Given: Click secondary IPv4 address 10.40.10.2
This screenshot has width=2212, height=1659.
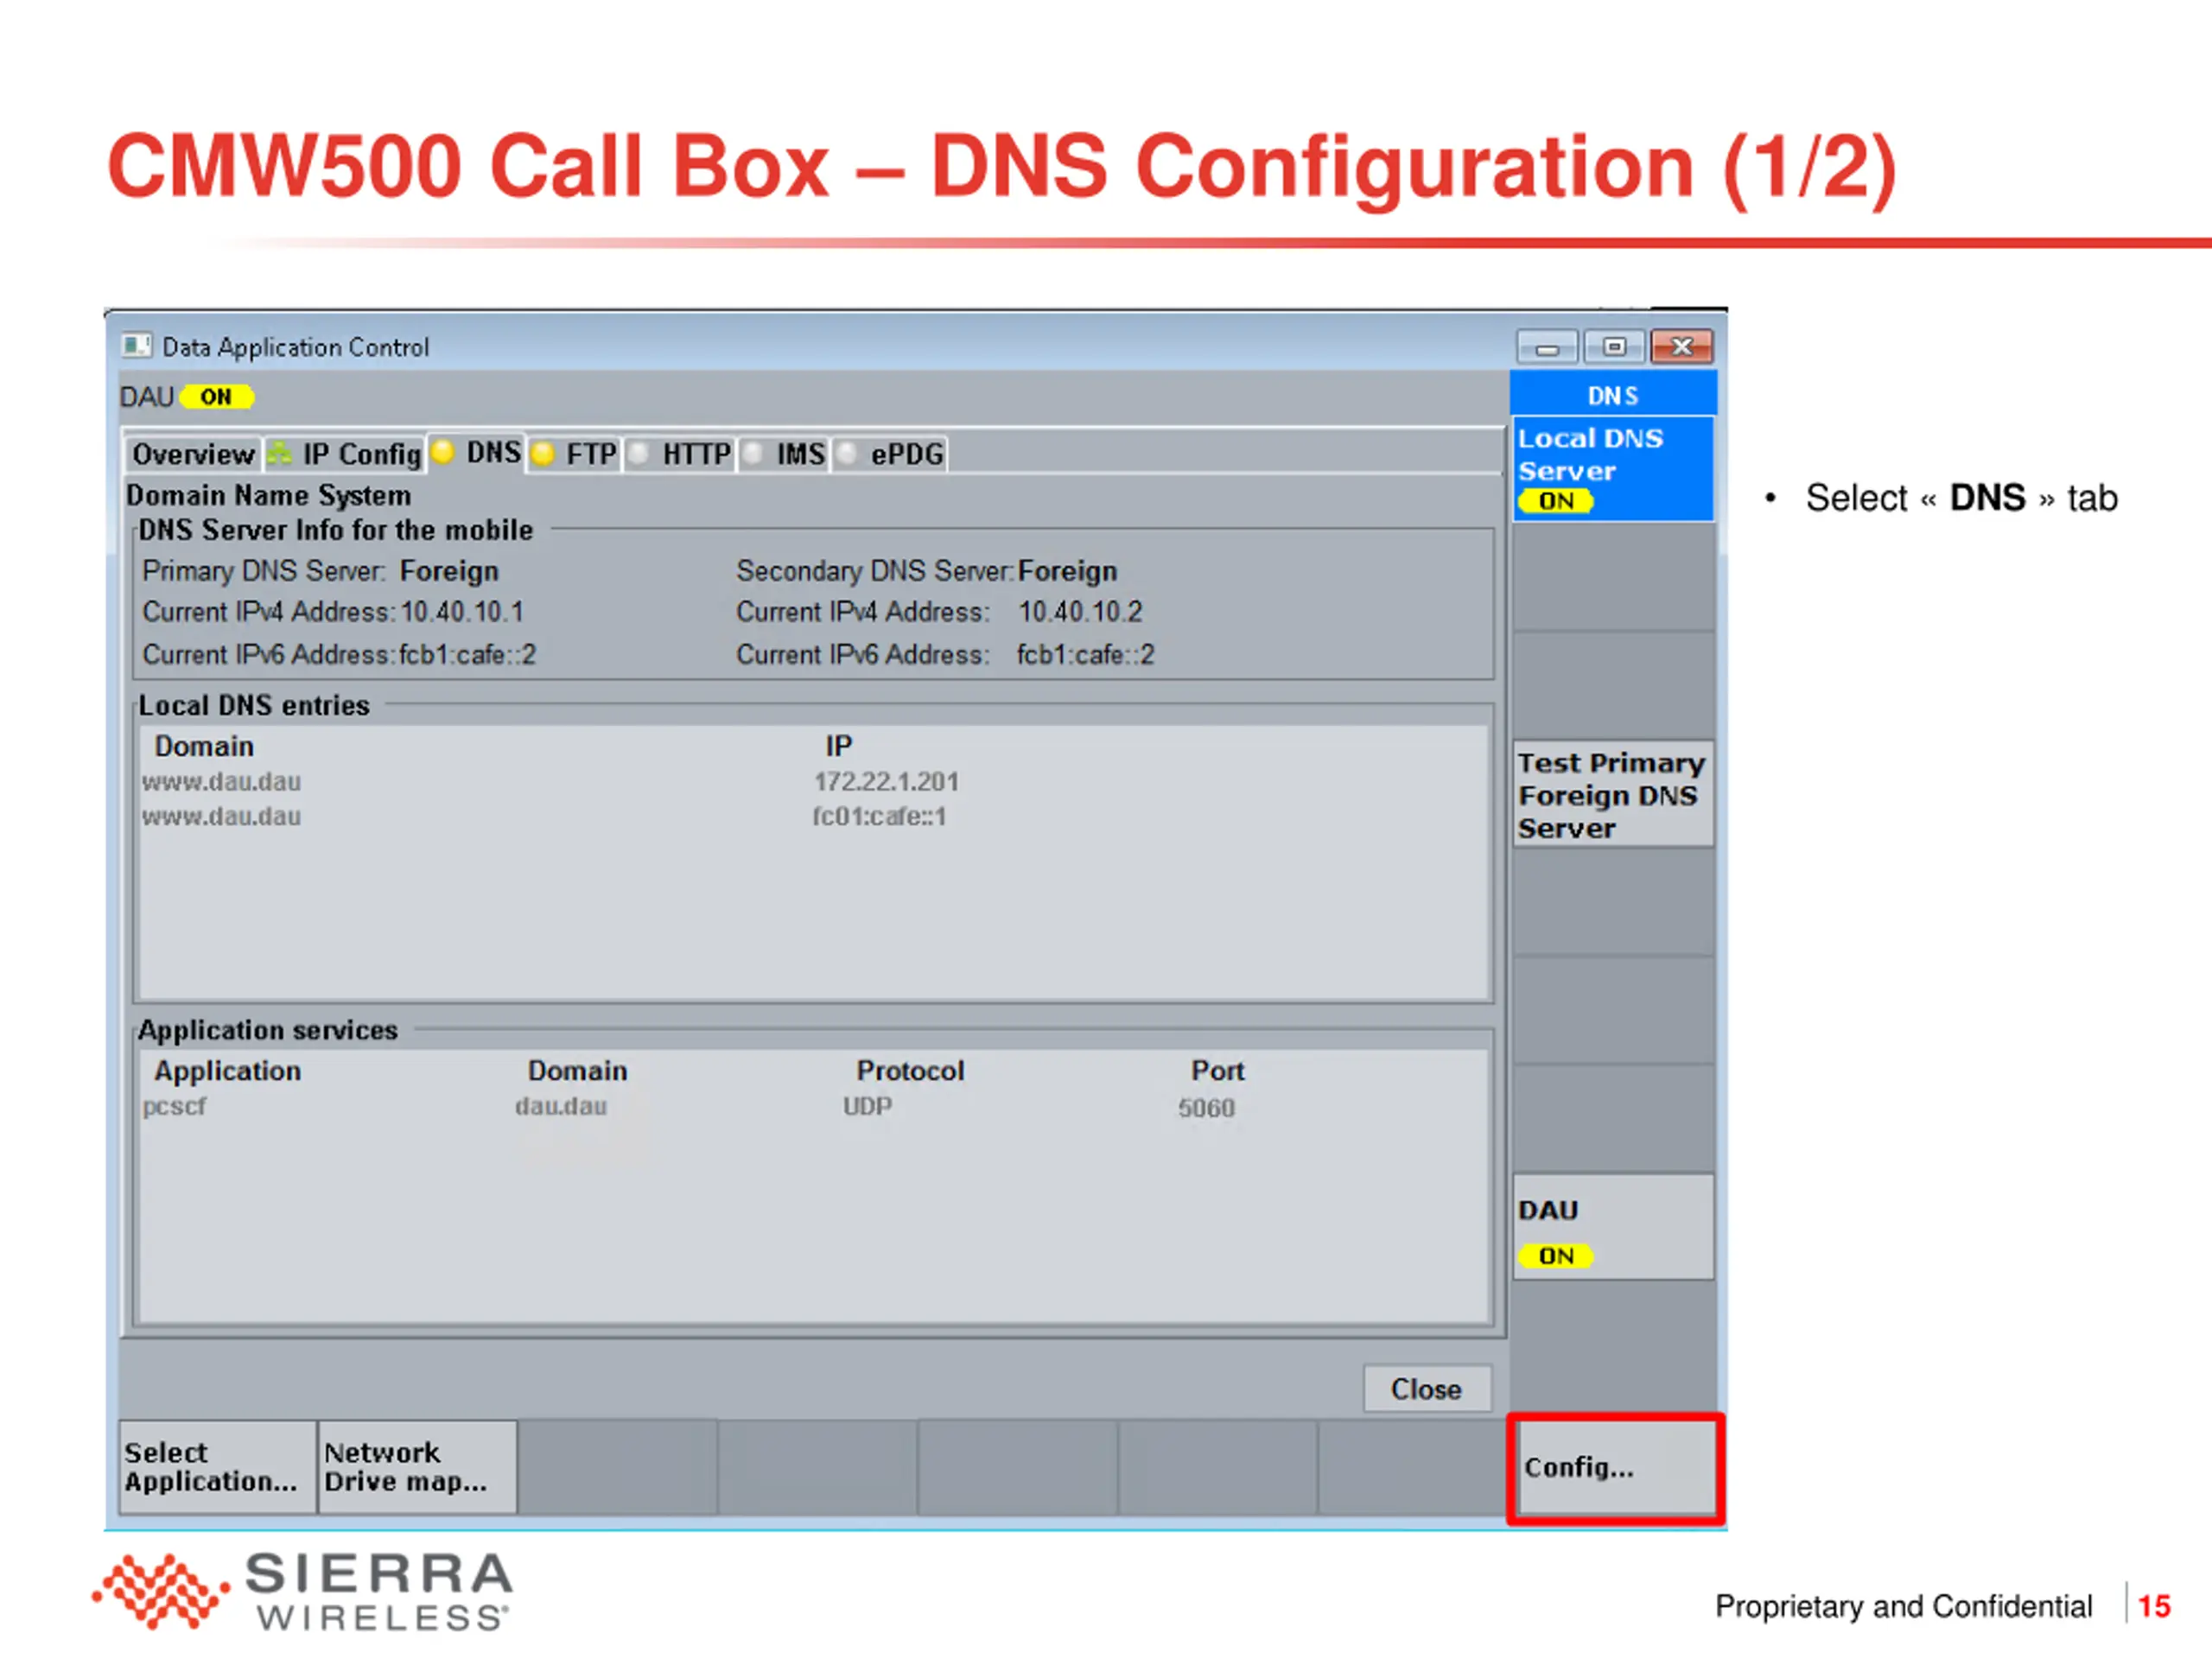Looking at the screenshot, I should pyautogui.click(x=1080, y=612).
